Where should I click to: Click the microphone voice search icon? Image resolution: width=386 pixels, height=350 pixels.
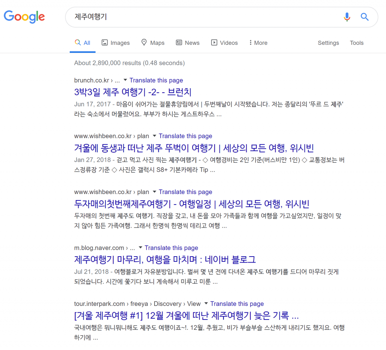(347, 17)
